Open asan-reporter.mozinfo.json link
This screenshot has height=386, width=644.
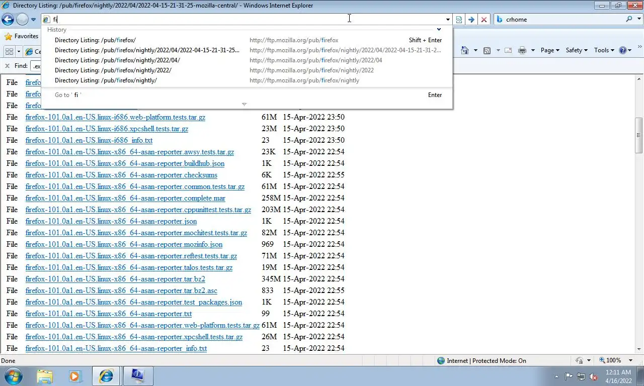[124, 244]
